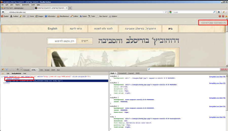228x131 pixels.
Task: Open template.css (line 16) source link
Action: pyautogui.click(x=217, y=117)
